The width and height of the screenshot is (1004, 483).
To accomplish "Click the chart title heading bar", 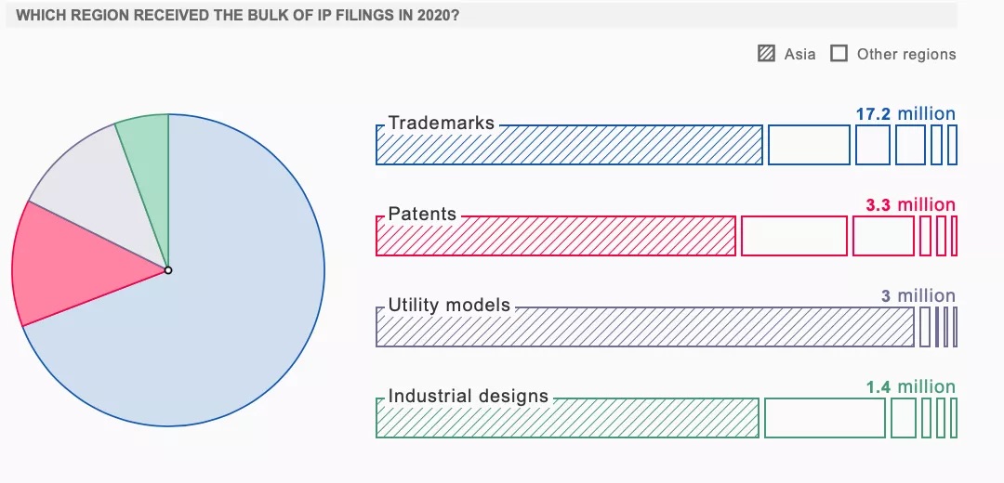I will point(482,16).
